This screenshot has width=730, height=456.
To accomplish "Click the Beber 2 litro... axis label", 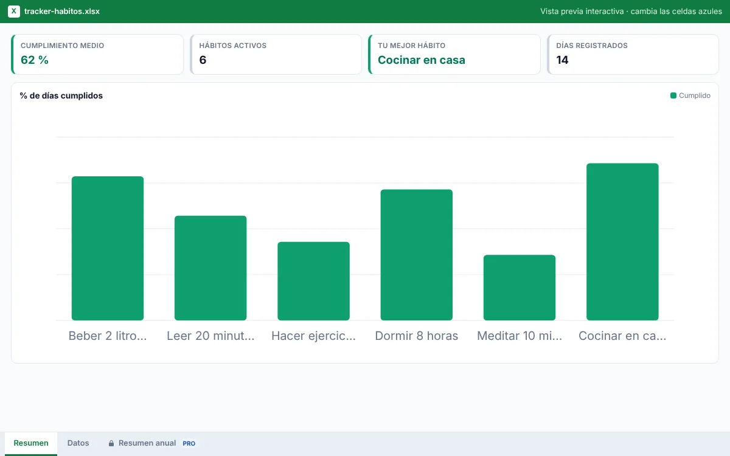I will point(108,336).
